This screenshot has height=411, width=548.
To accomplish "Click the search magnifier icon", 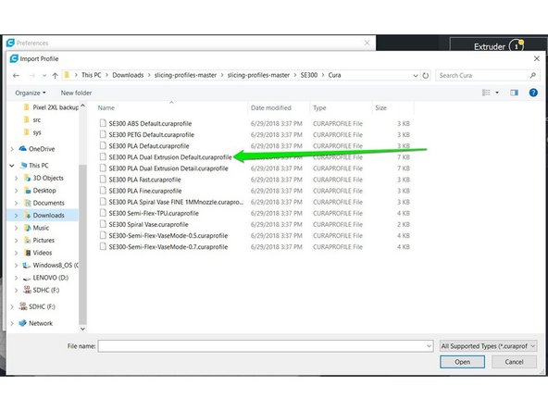I will (532, 76).
